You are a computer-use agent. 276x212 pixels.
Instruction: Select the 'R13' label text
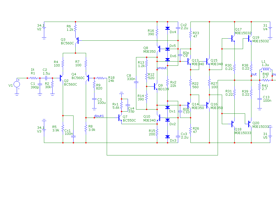[x=141, y=63]
